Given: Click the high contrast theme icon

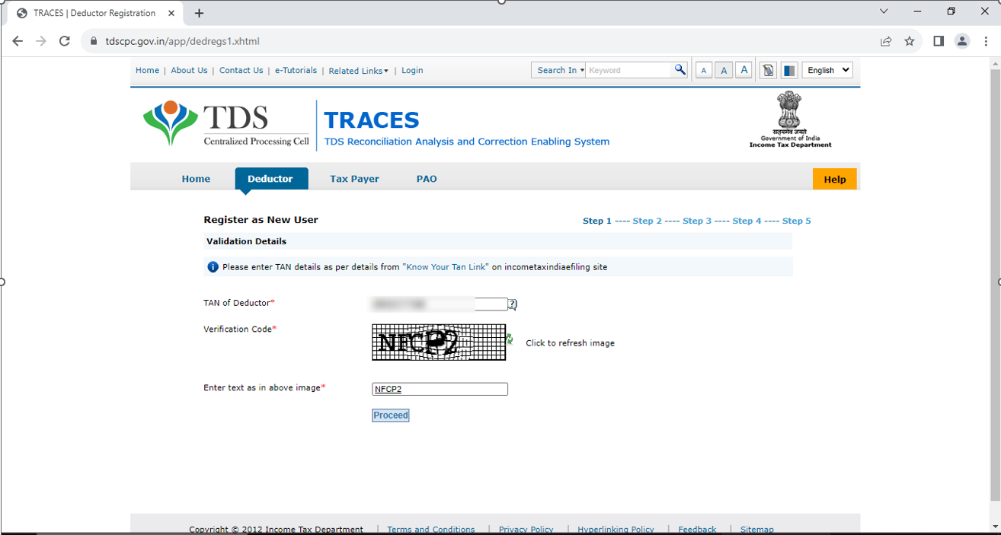Looking at the screenshot, I should click(x=788, y=69).
